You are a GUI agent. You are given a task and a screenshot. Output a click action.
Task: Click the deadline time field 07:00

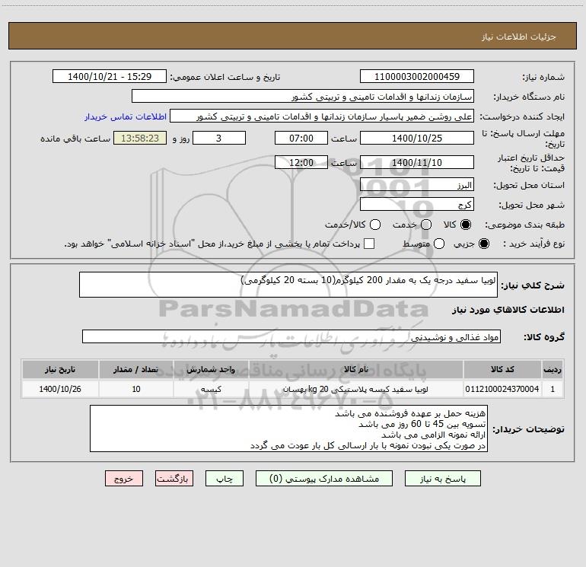pos(301,138)
